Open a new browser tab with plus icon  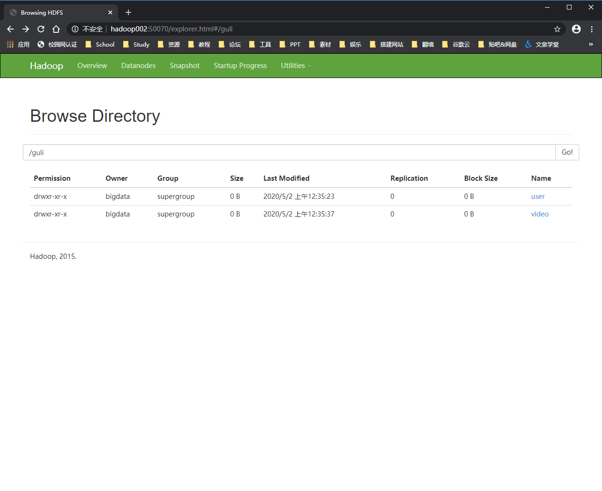128,12
